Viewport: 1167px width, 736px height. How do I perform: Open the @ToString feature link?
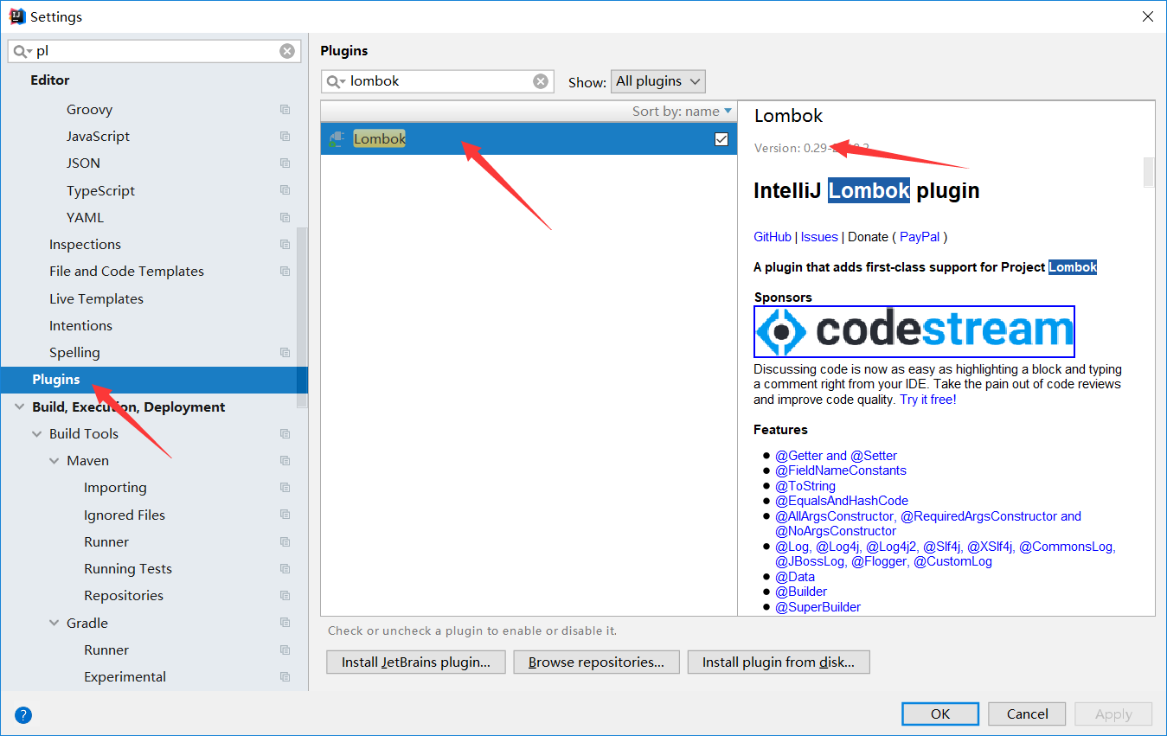click(805, 486)
